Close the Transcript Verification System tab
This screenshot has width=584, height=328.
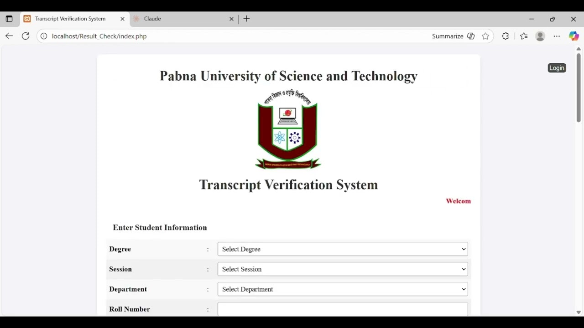click(x=122, y=19)
